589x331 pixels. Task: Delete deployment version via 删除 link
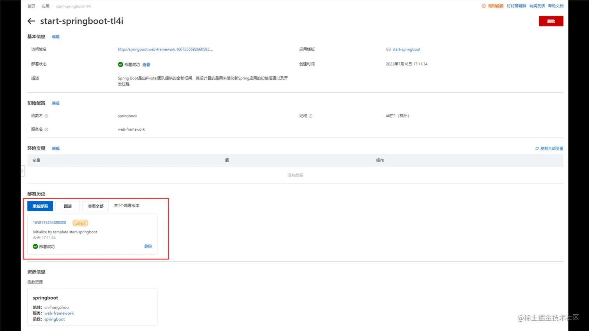pos(148,246)
